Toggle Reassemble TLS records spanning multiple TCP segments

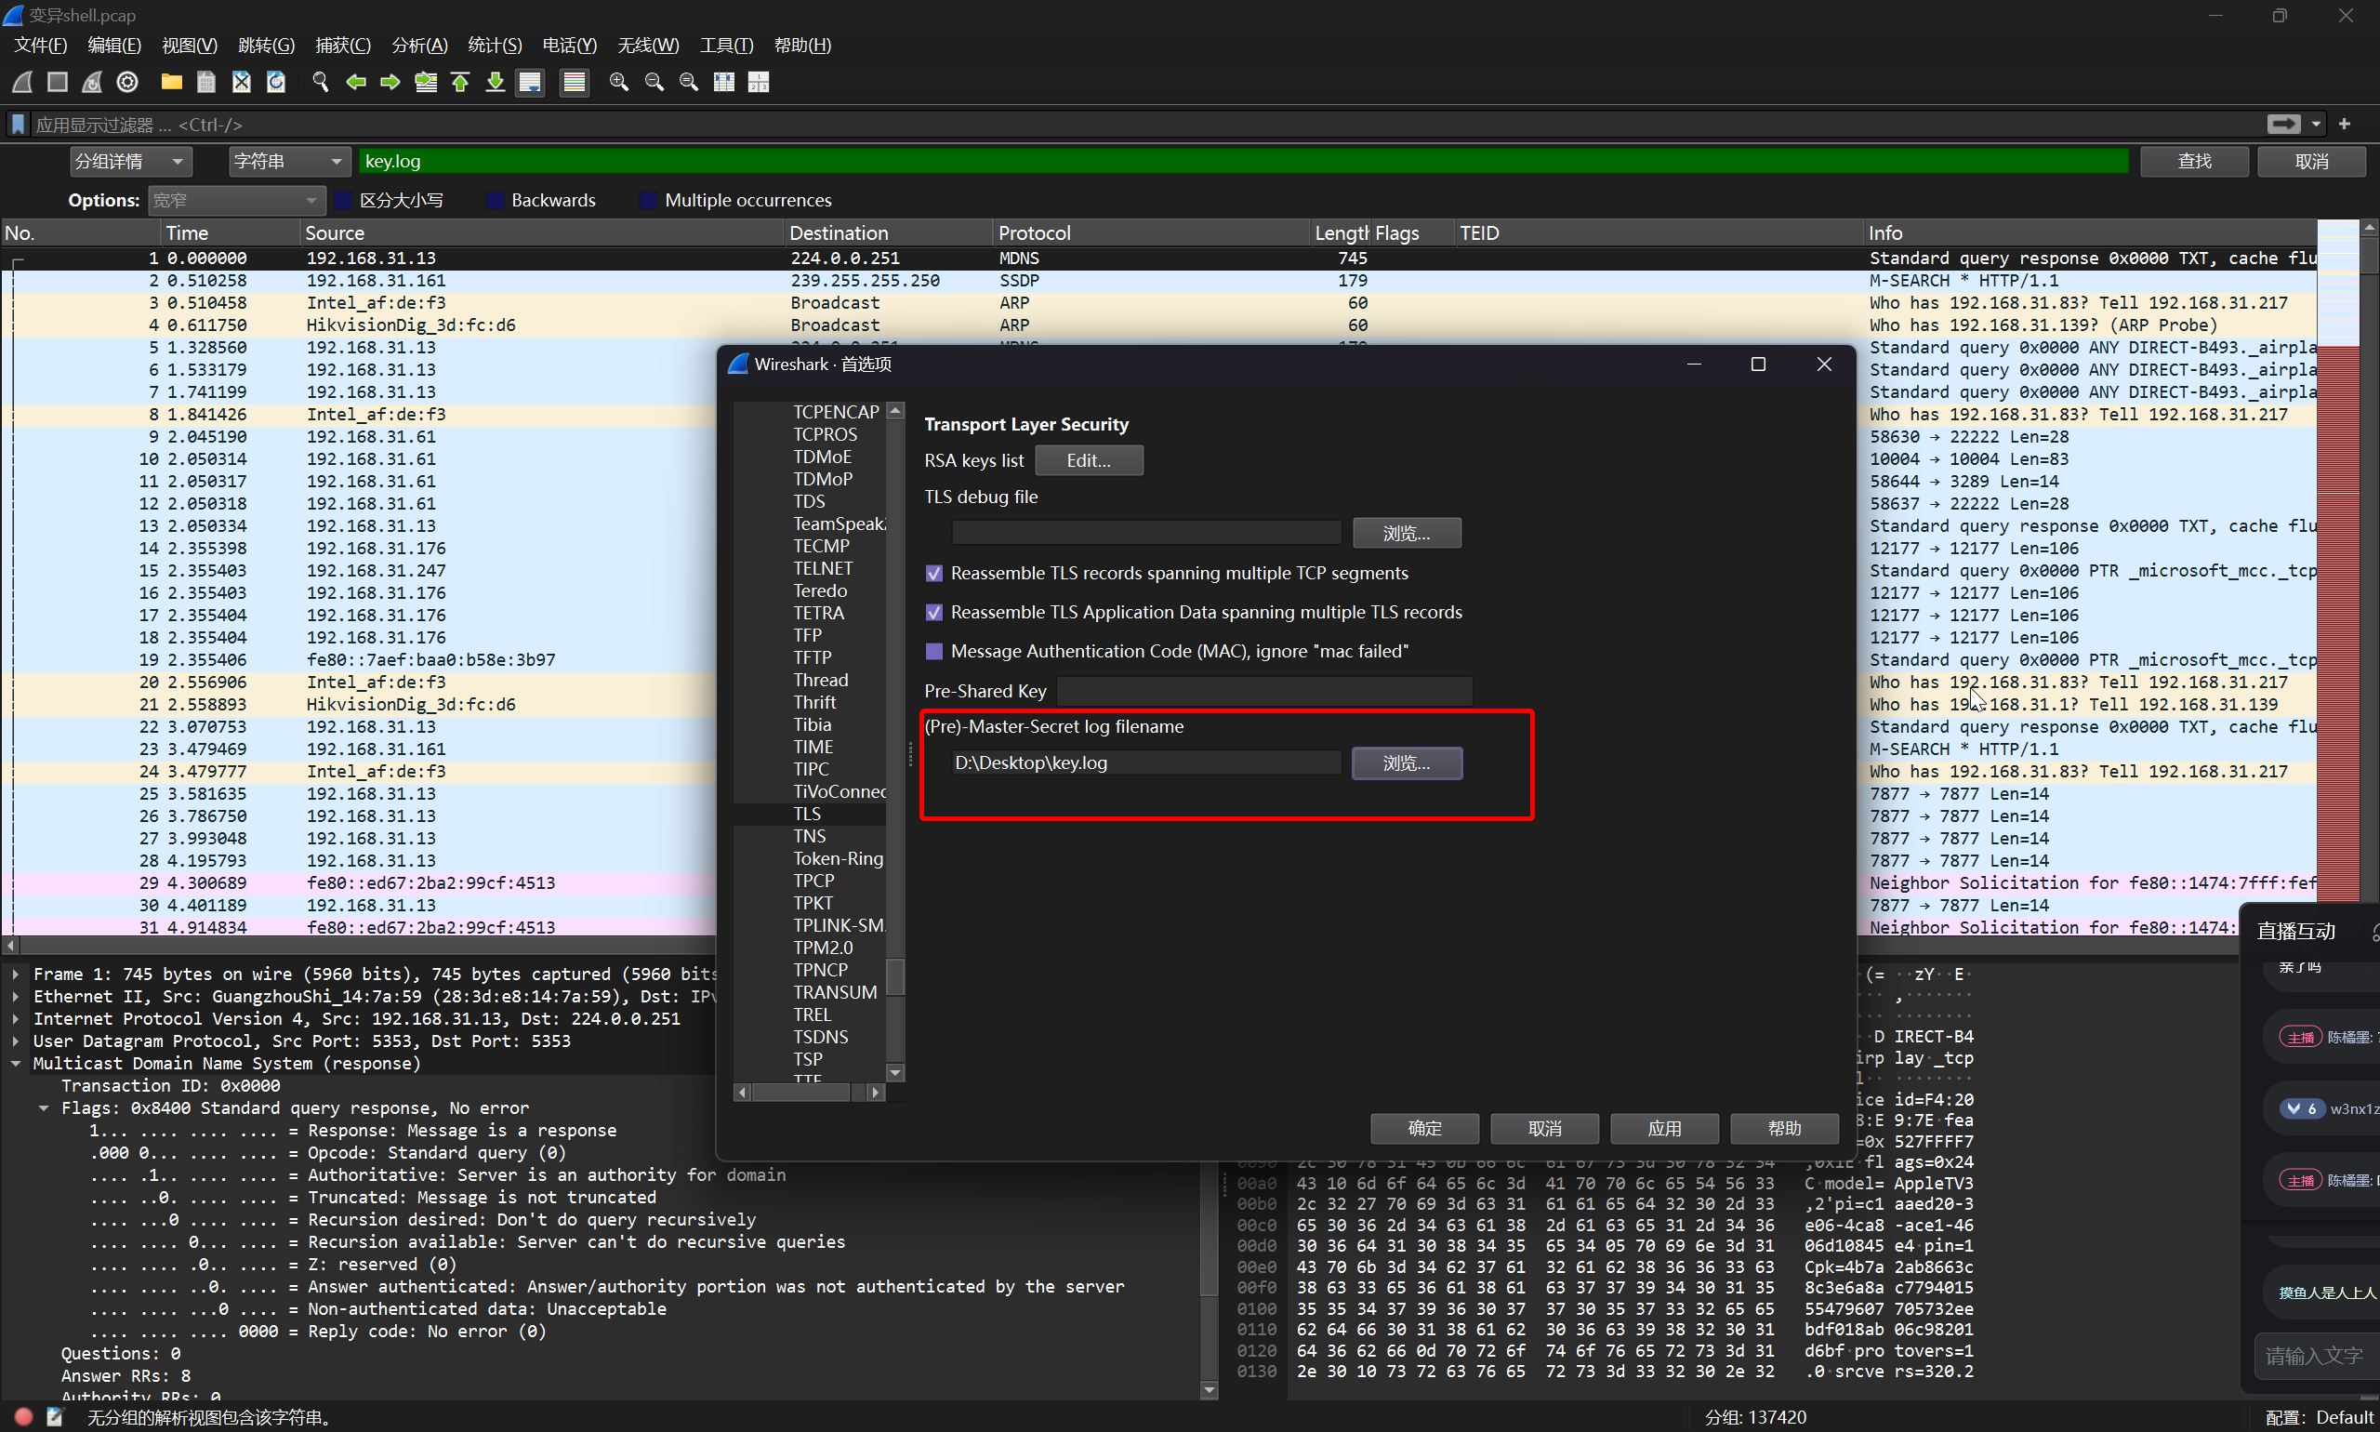pyautogui.click(x=932, y=573)
